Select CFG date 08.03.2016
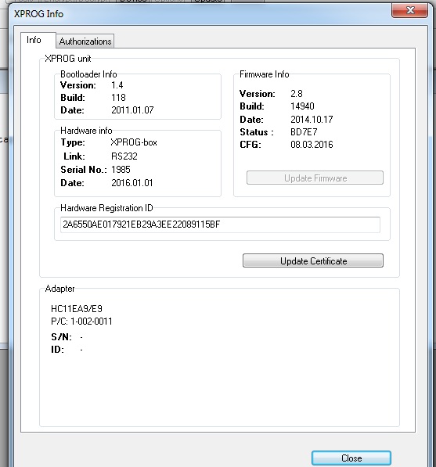 [312, 145]
